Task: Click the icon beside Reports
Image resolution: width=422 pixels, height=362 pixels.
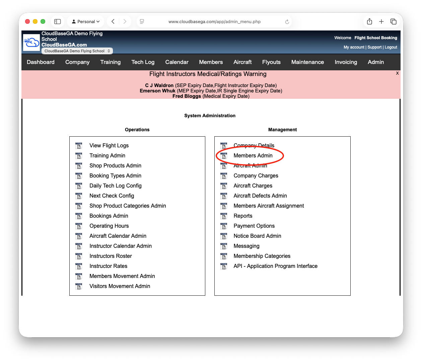Action: pos(224,216)
